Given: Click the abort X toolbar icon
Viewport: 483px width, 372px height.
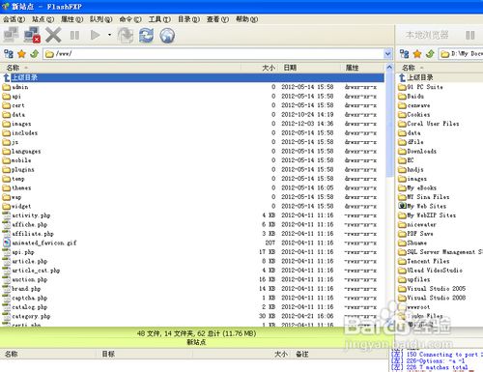Looking at the screenshot, I should coord(53,35).
